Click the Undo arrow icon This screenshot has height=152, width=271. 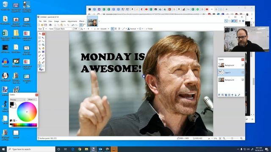[73, 25]
